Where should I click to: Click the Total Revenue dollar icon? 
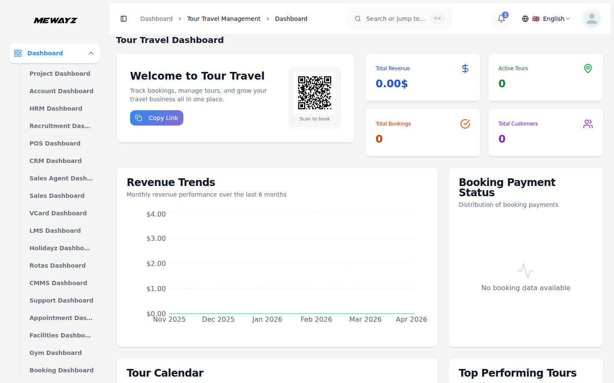[x=465, y=68]
